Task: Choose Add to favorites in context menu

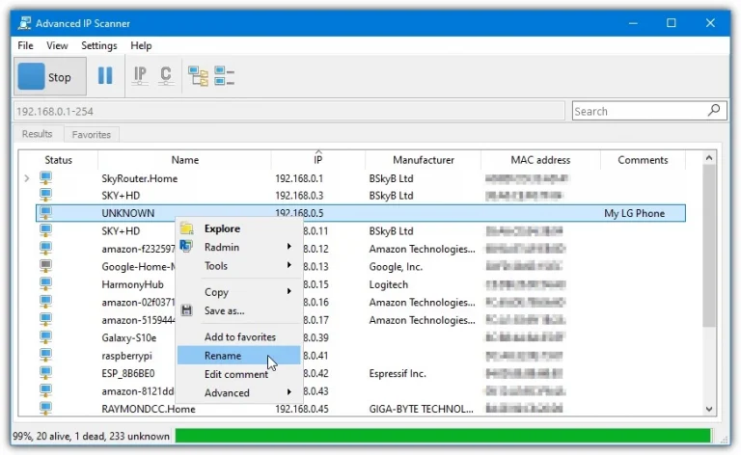Action: pos(239,337)
